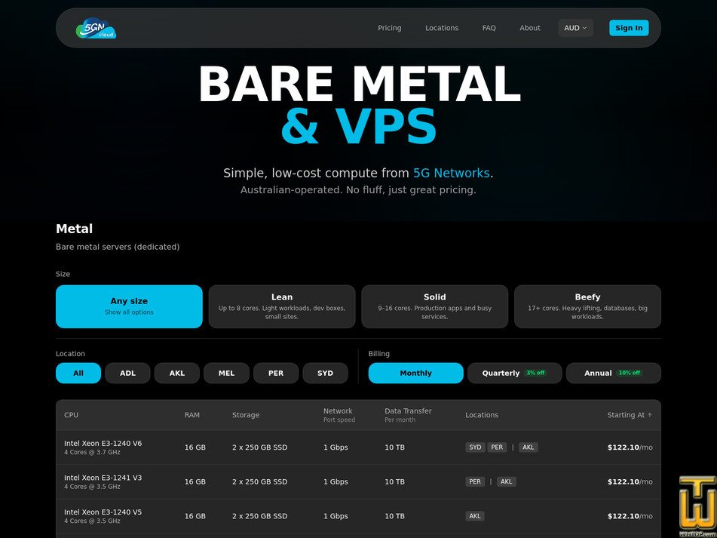Open the Pricing menu link
717x538 pixels.
[390, 28]
